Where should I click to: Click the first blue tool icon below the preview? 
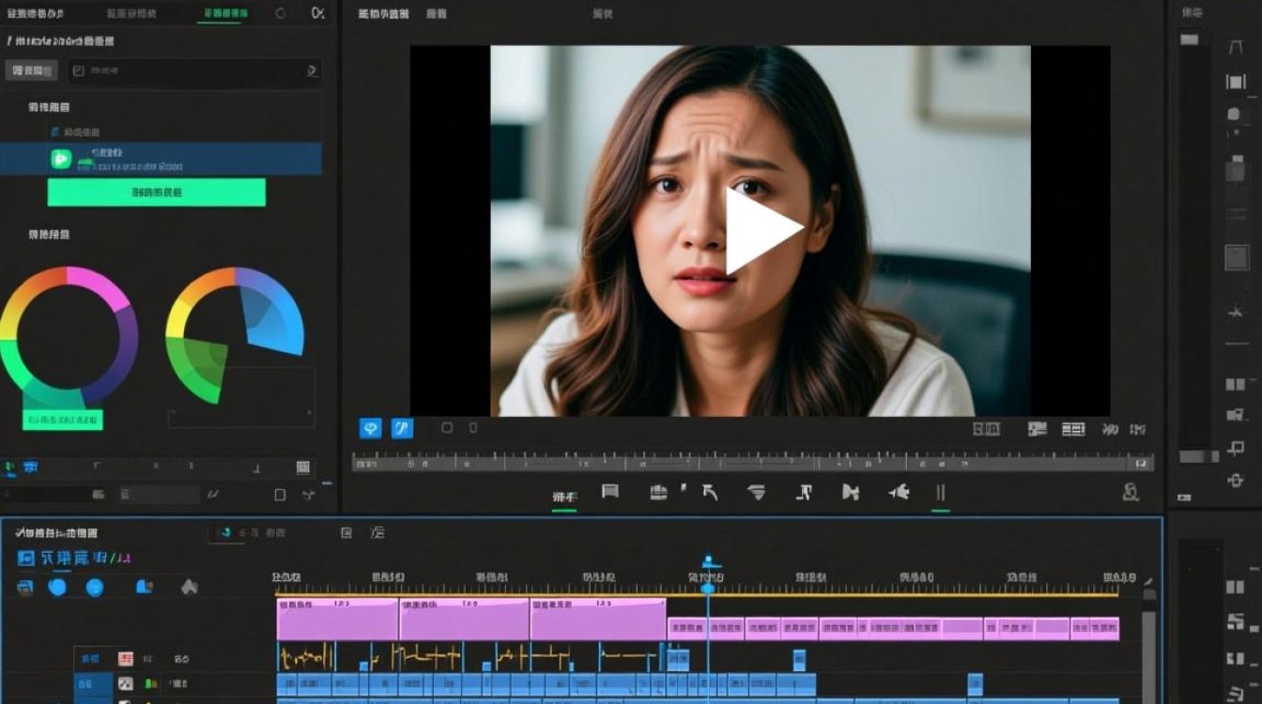click(x=371, y=428)
